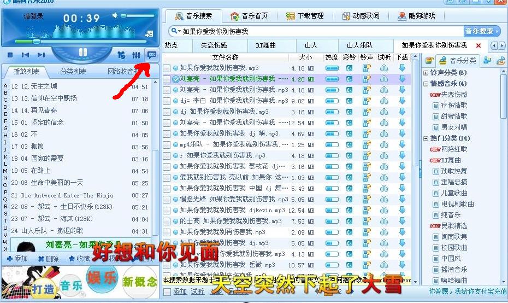
Task: Preview-listen the djkevin.mp3 12.54 MB song
Action: click(384, 210)
